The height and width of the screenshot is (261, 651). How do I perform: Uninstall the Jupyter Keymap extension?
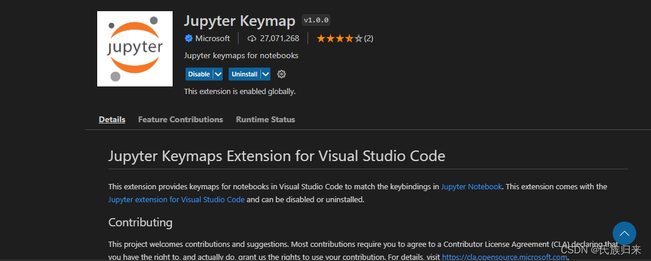pyautogui.click(x=244, y=74)
